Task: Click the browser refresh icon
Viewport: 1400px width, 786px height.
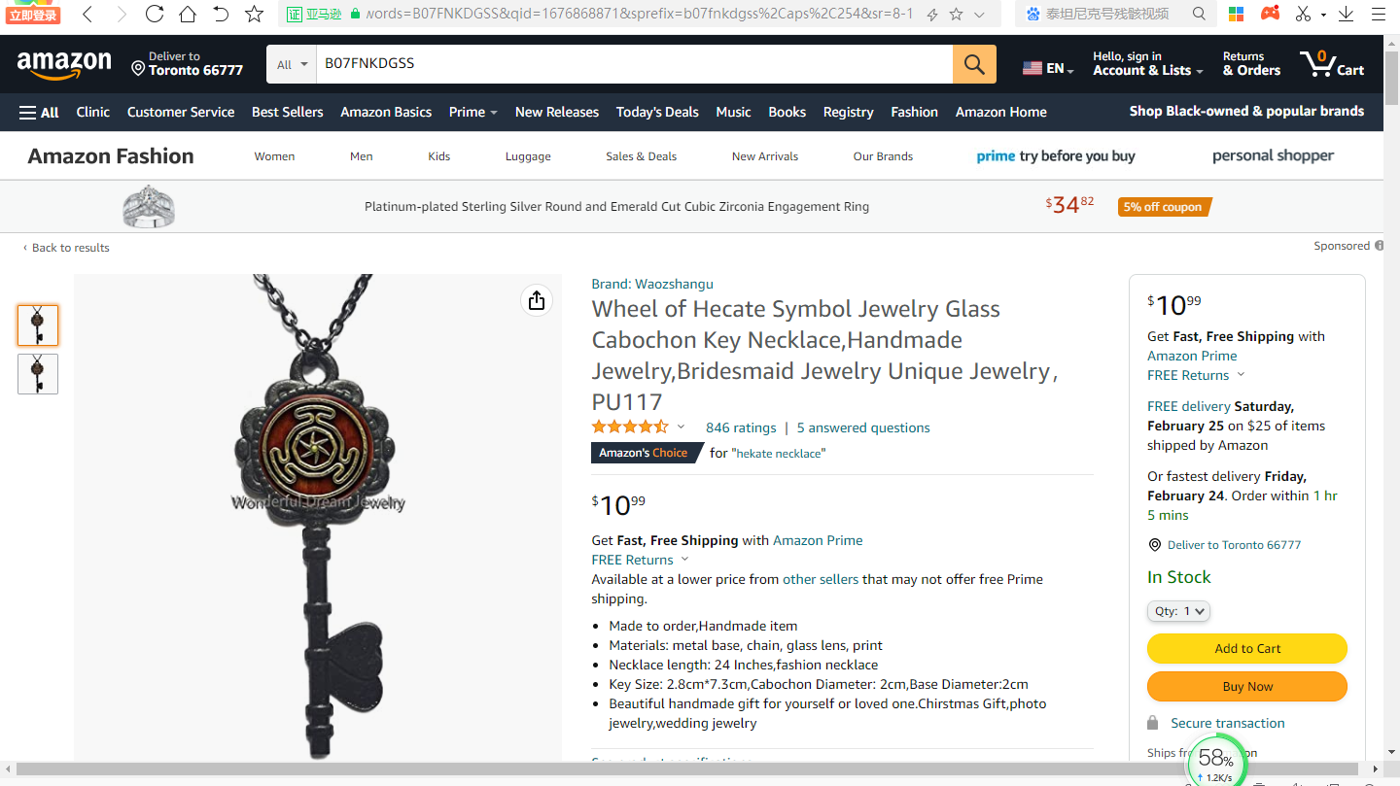Action: pyautogui.click(x=154, y=14)
